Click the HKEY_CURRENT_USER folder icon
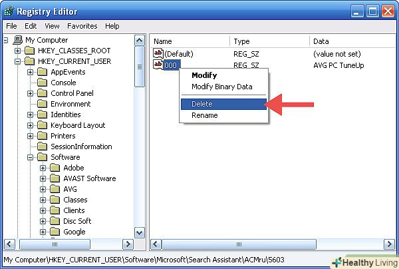 click(30, 61)
